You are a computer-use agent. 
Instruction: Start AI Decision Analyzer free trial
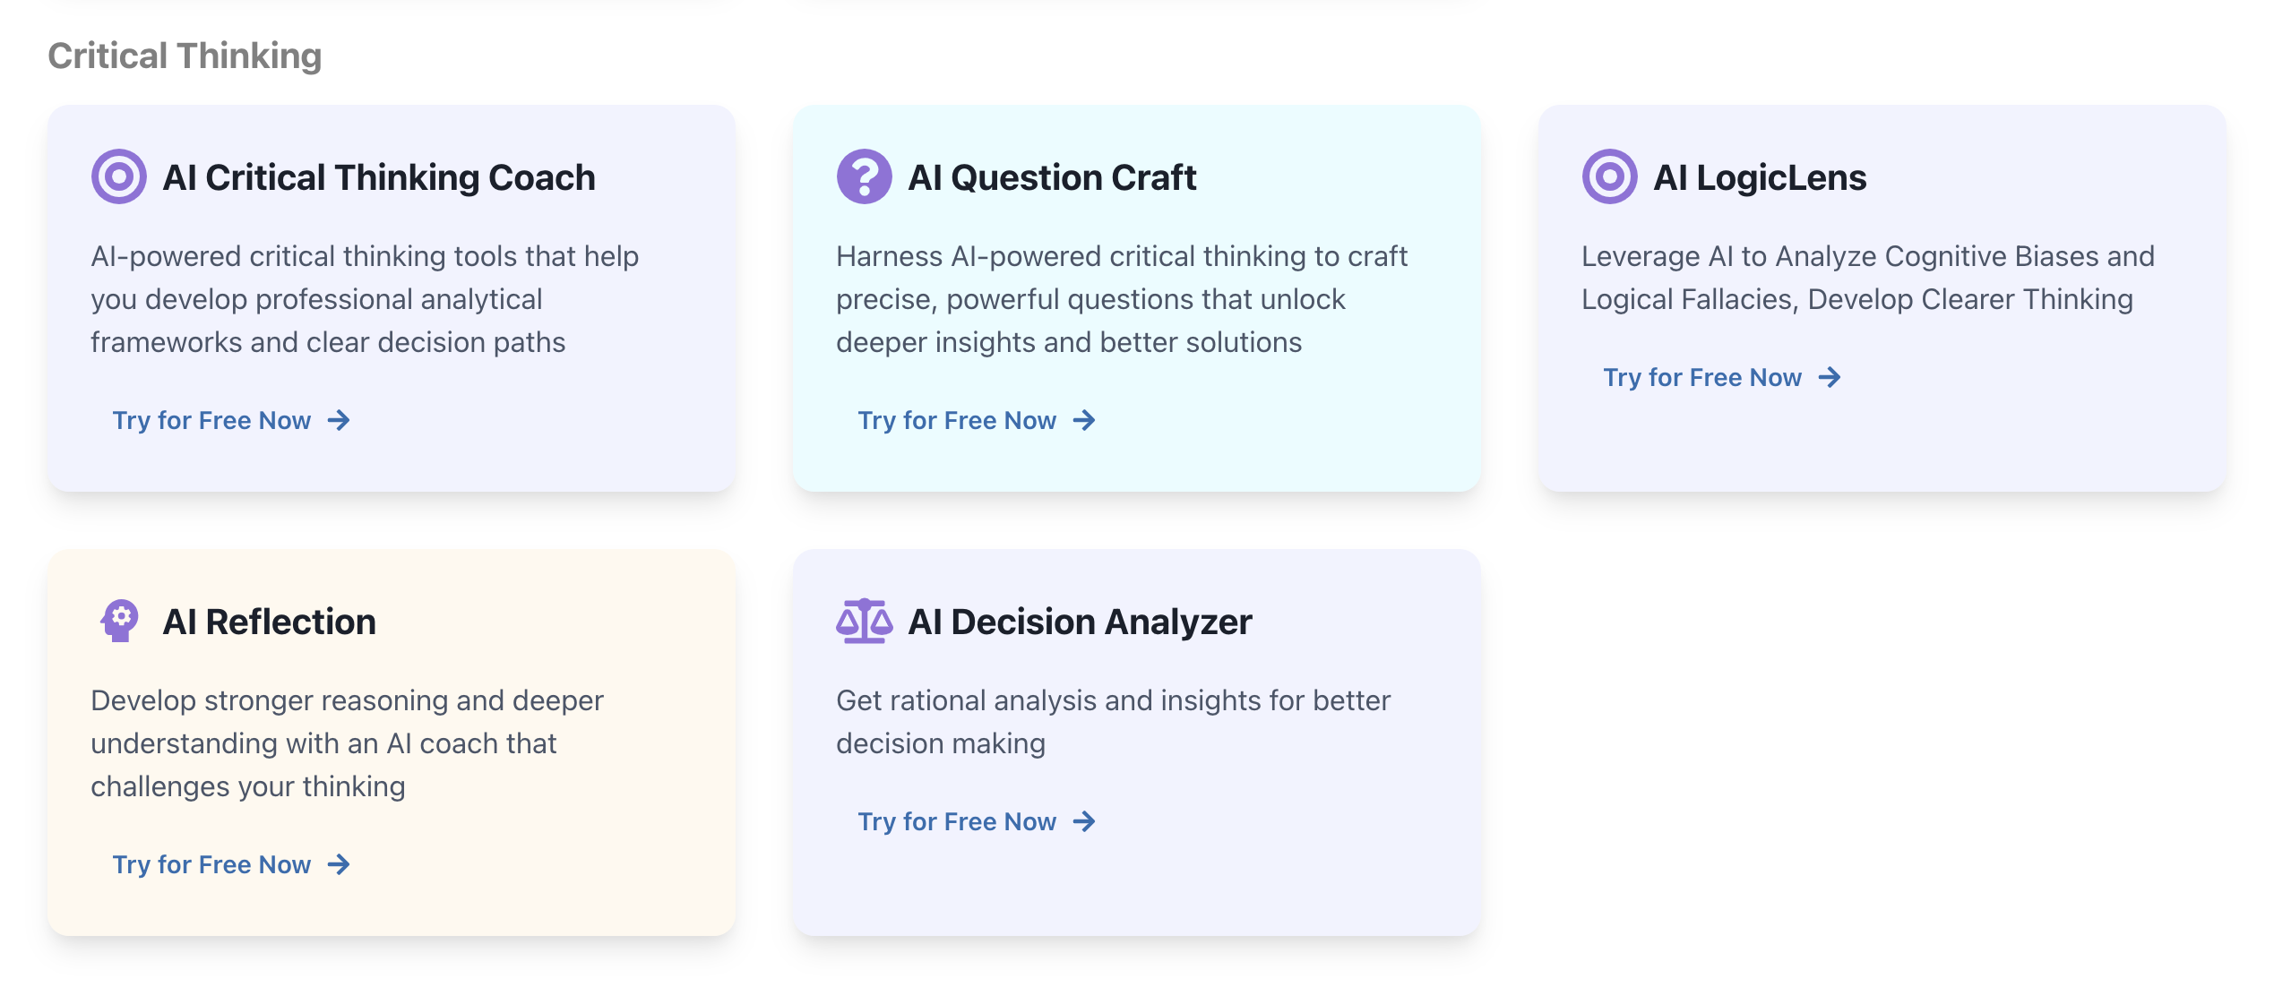pyautogui.click(x=956, y=821)
